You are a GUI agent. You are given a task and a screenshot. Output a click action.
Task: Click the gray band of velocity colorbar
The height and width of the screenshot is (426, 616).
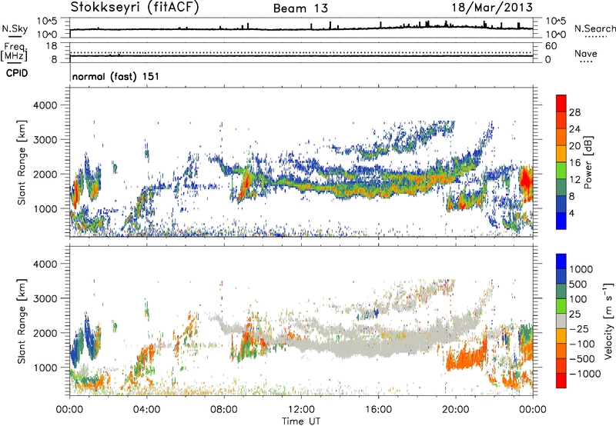(561, 321)
